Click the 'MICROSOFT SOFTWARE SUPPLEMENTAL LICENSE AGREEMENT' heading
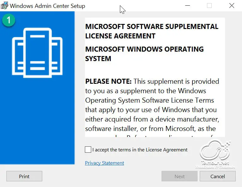This screenshot has width=242, height=187. (x=152, y=31)
